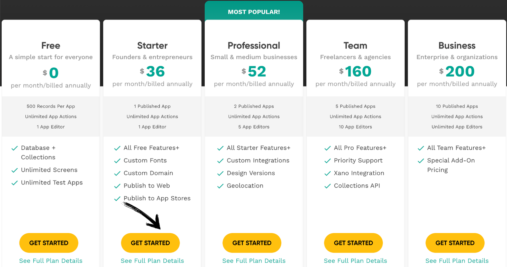
Task: Click GET STARTED on the Professional plan
Action: [252, 243]
